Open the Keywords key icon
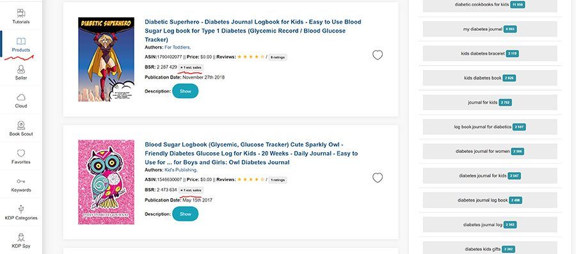 [21, 181]
